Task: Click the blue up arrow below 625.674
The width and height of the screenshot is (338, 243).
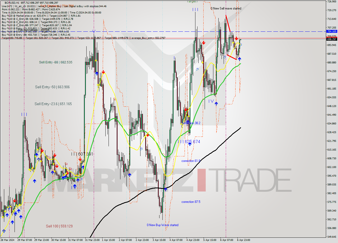Action: [x=190, y=144]
